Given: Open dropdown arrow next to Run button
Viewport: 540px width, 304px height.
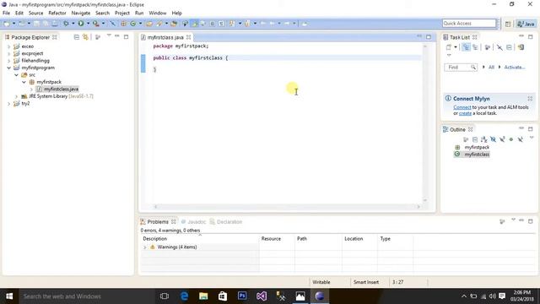Looking at the screenshot, I should 88,24.
